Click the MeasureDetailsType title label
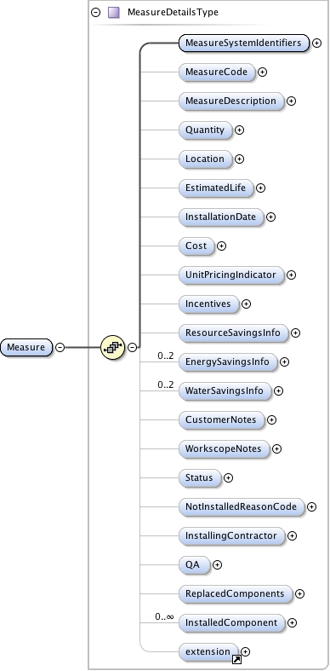Viewport: 330px width, 671px height. (173, 13)
